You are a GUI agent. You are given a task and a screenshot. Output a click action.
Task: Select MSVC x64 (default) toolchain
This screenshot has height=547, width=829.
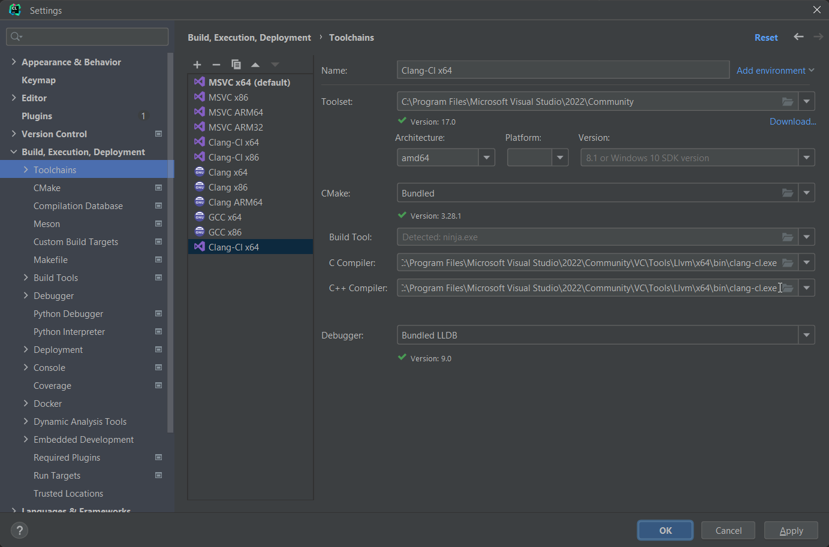point(251,82)
